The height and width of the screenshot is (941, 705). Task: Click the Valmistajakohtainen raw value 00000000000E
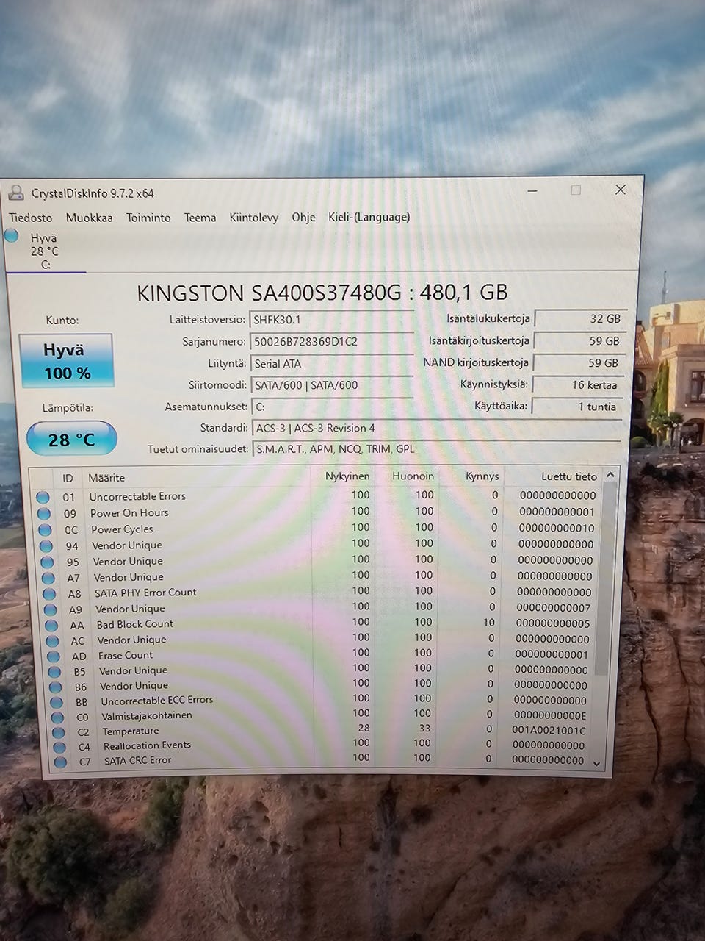click(550, 715)
